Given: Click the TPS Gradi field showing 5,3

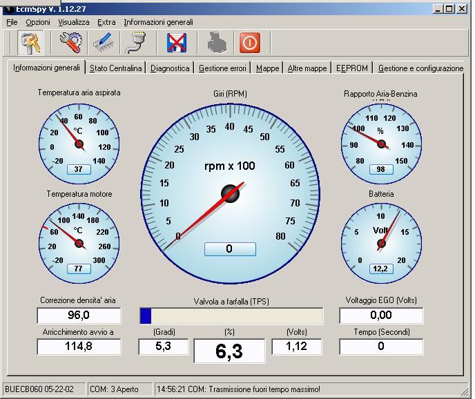Looking at the screenshot, I should point(163,347).
